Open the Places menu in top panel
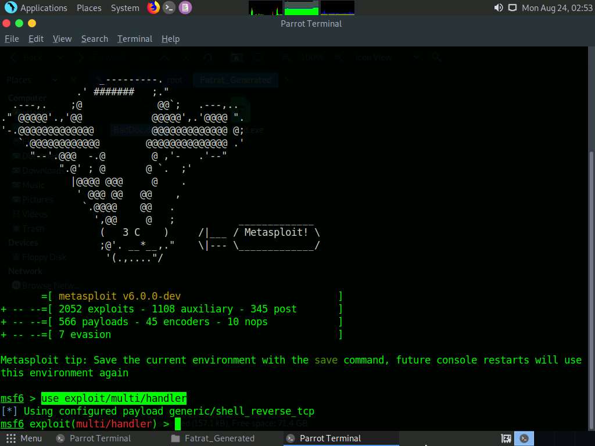 point(89,8)
